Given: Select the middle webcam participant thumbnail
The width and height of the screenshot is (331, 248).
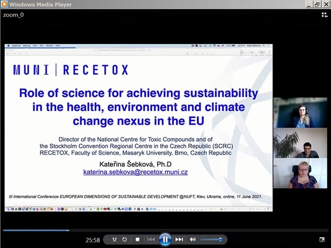Looking at the screenshot, I should [300, 143].
